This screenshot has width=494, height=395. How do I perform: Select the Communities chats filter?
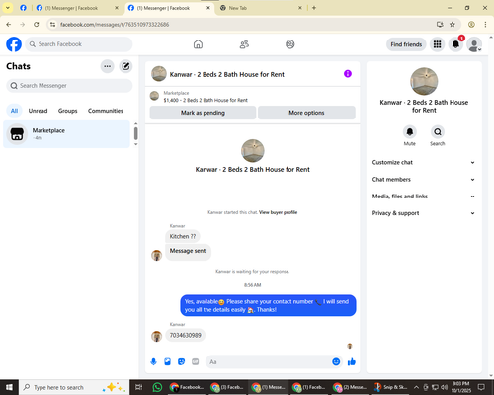[106, 111]
